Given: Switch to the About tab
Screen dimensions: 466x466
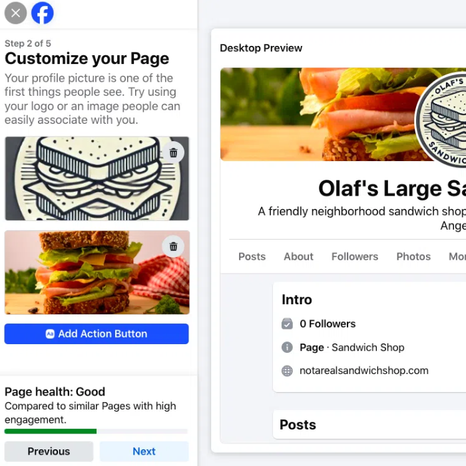Looking at the screenshot, I should pyautogui.click(x=298, y=256).
